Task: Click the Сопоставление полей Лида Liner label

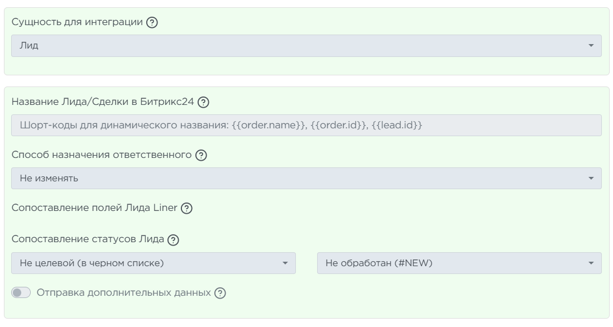Action: click(94, 208)
